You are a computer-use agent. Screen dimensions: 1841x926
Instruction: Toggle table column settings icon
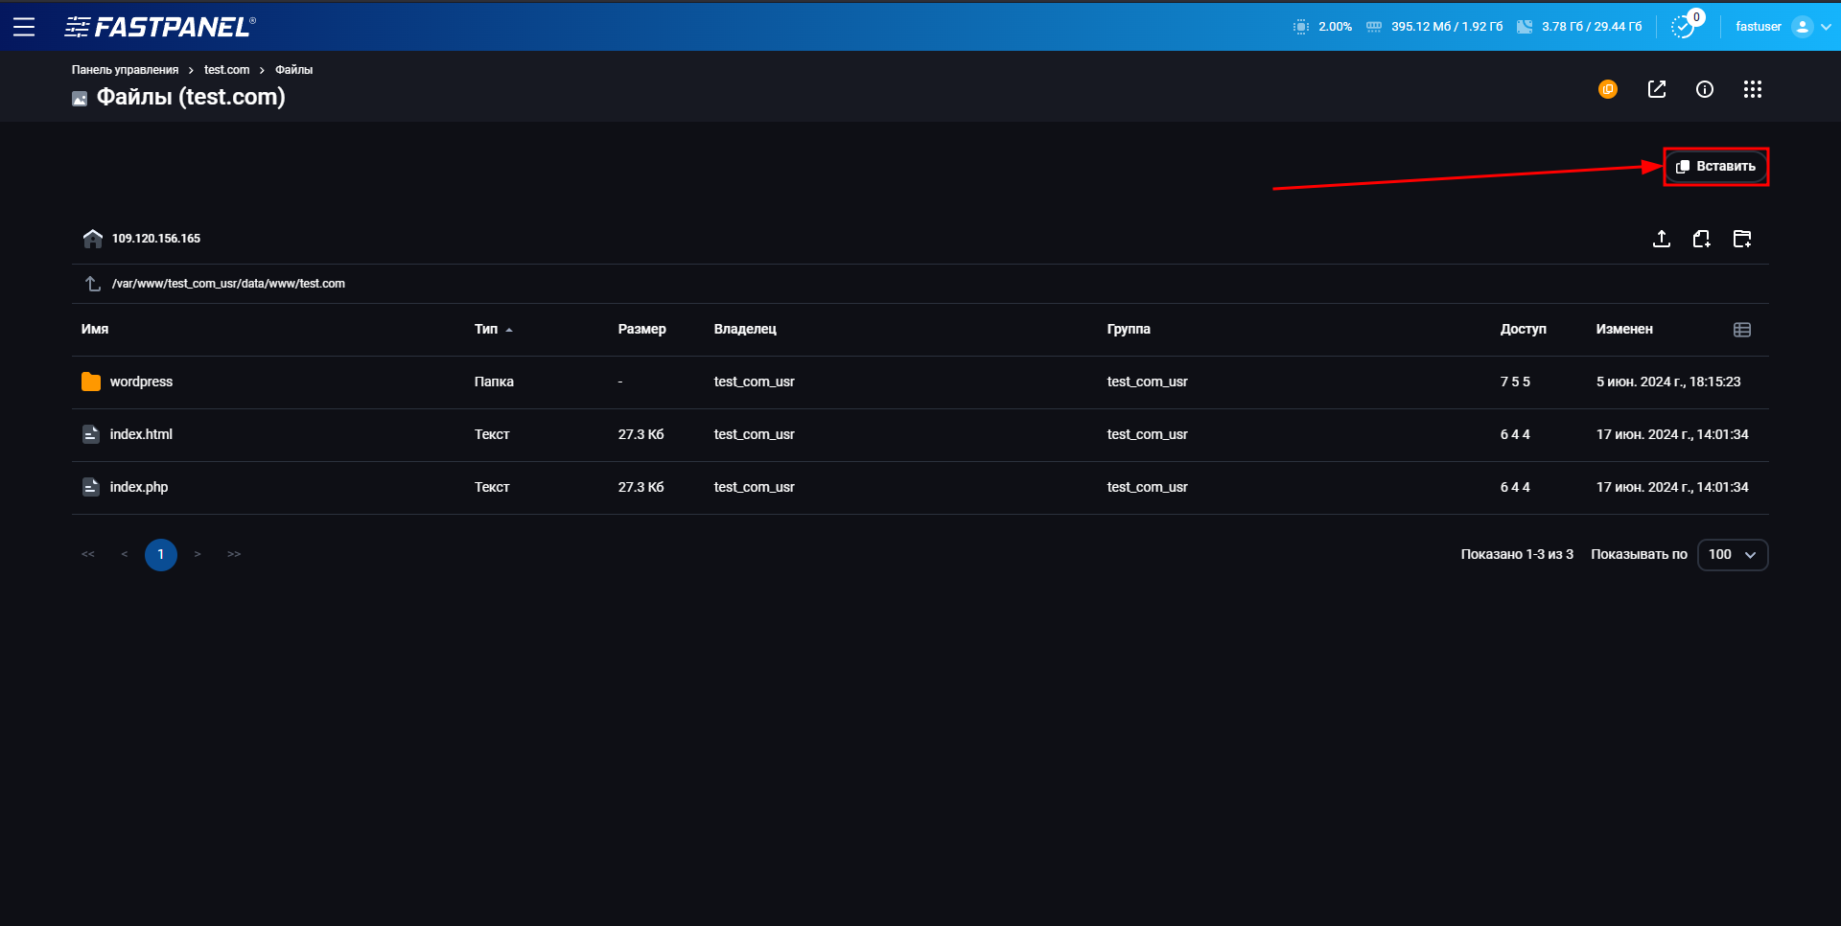1742,330
